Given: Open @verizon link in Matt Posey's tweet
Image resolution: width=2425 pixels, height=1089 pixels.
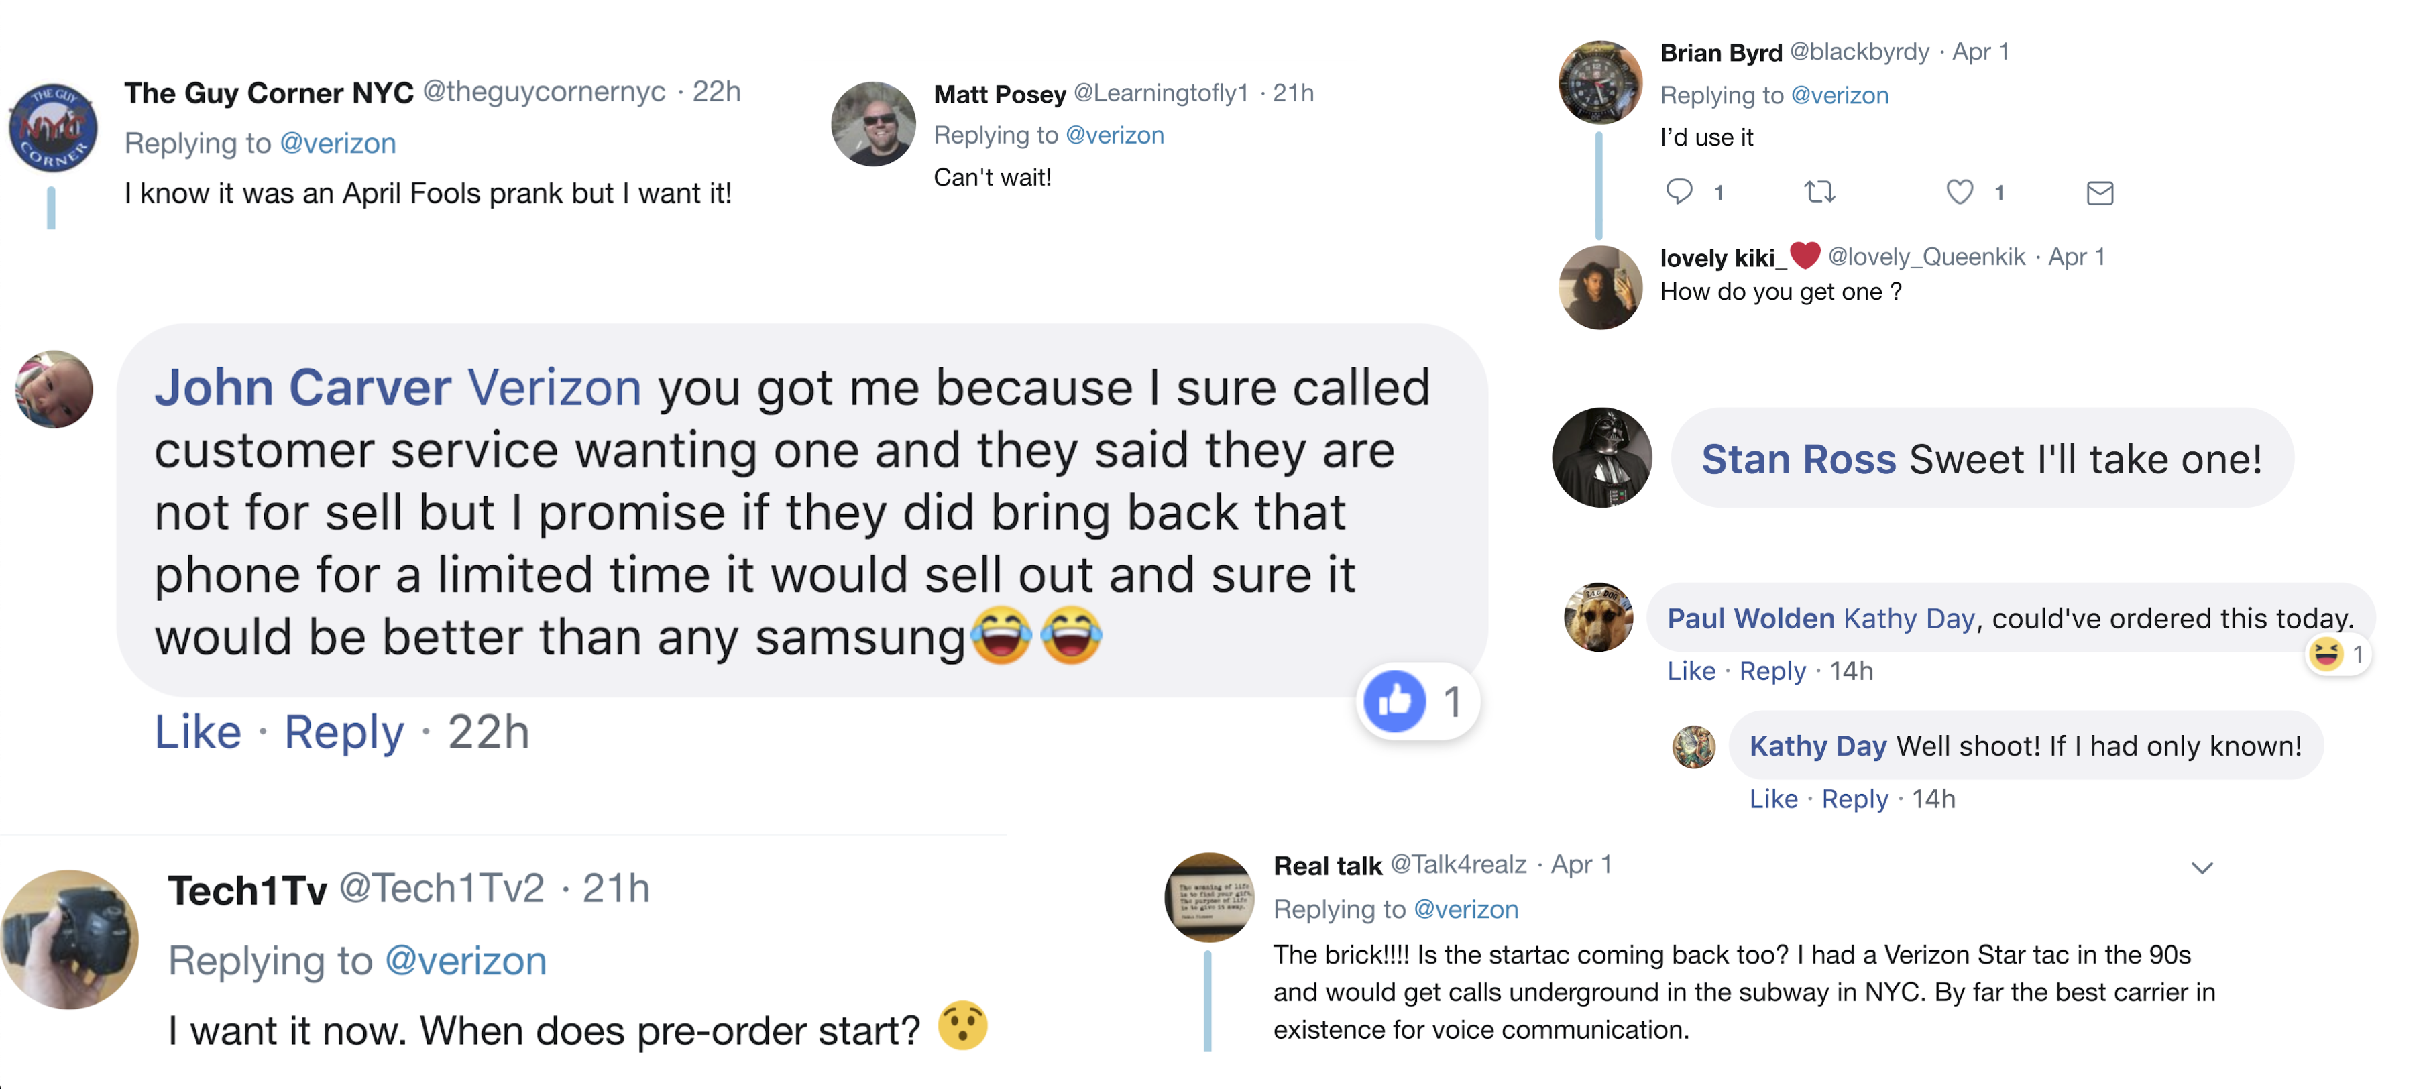Looking at the screenshot, I should [x=1115, y=135].
